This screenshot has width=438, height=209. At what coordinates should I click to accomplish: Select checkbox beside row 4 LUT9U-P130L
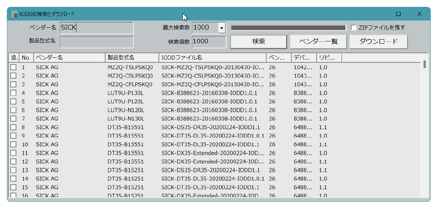pyautogui.click(x=13, y=93)
